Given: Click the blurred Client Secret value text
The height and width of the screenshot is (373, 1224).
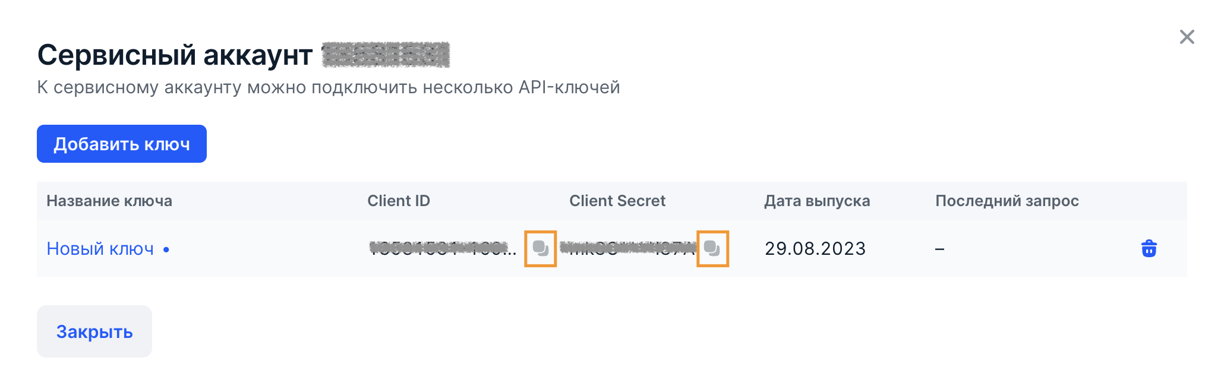Looking at the screenshot, I should point(627,248).
